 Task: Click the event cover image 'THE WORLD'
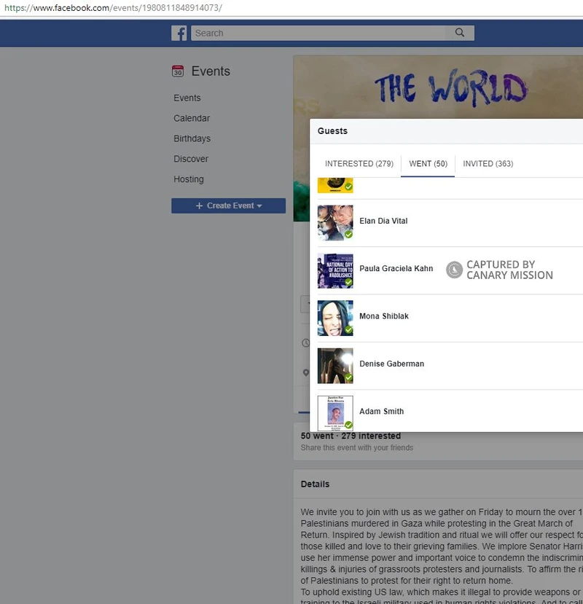click(x=438, y=87)
